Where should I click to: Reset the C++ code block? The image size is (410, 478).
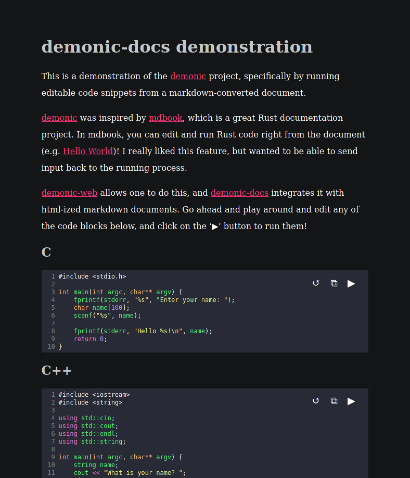(316, 401)
